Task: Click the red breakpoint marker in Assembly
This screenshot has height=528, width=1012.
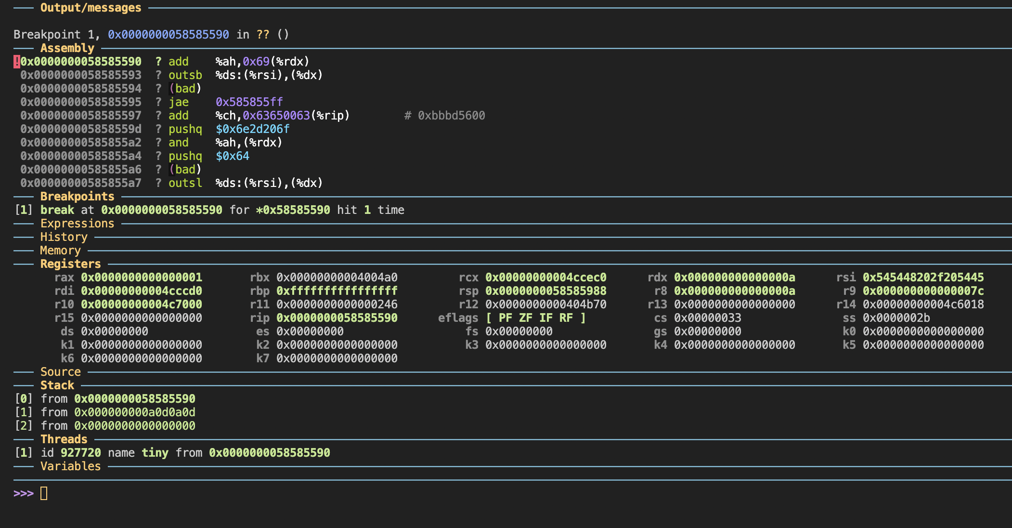Action: [x=16, y=62]
